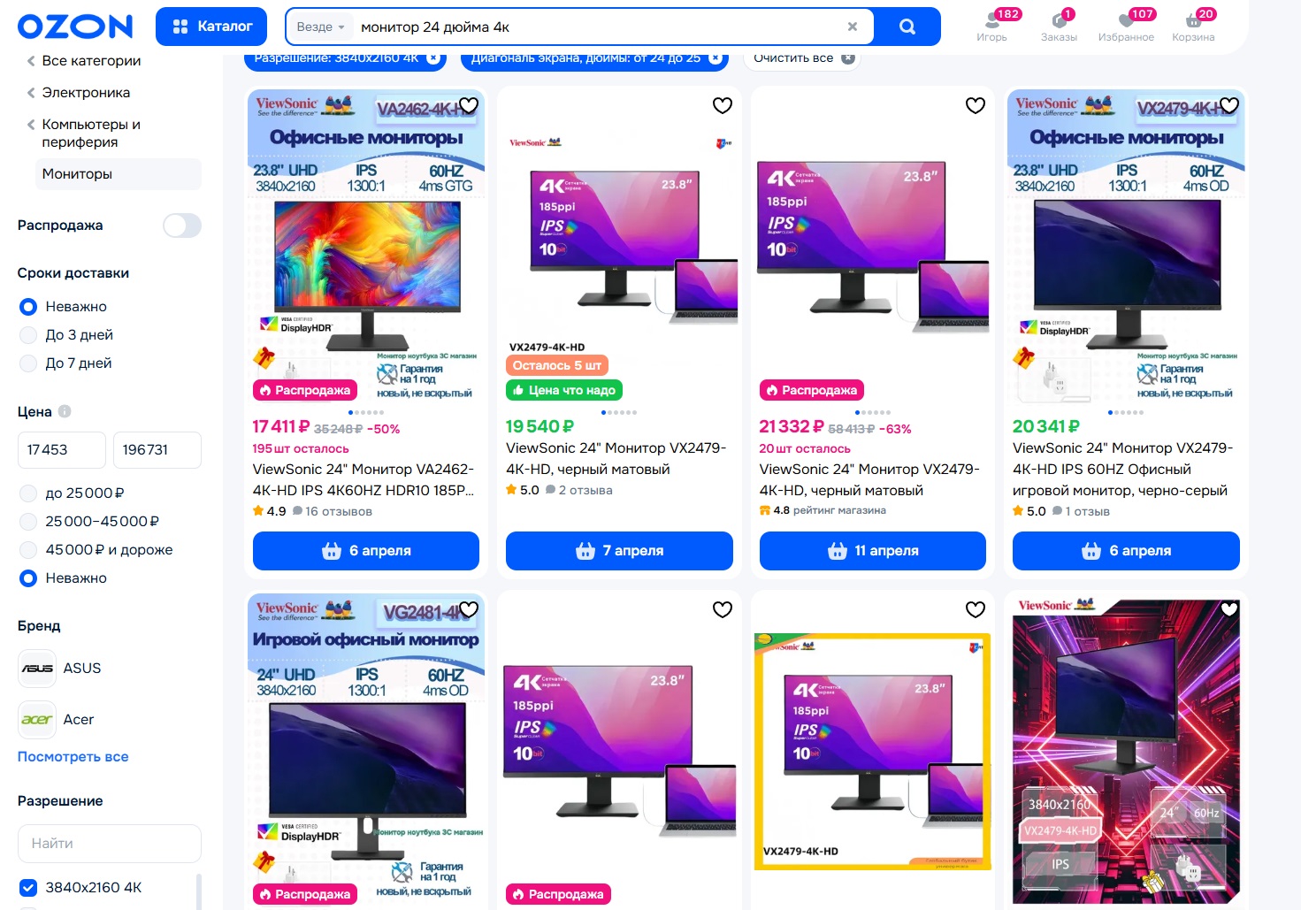Open the Корзина cart icon
Viewport: 1301px width, 910px height.
click(x=1193, y=26)
